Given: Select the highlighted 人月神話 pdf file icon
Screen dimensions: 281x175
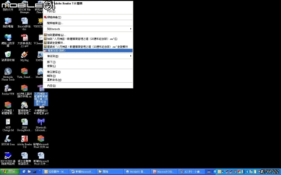Looking at the screenshot, I should tap(41, 96).
